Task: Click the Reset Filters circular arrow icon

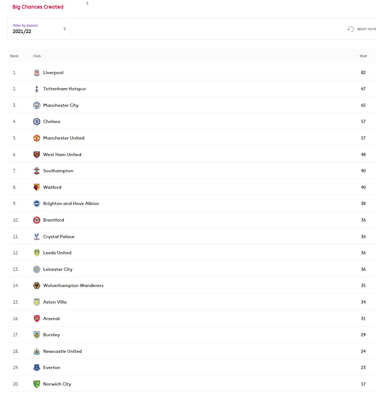Action: [350, 29]
